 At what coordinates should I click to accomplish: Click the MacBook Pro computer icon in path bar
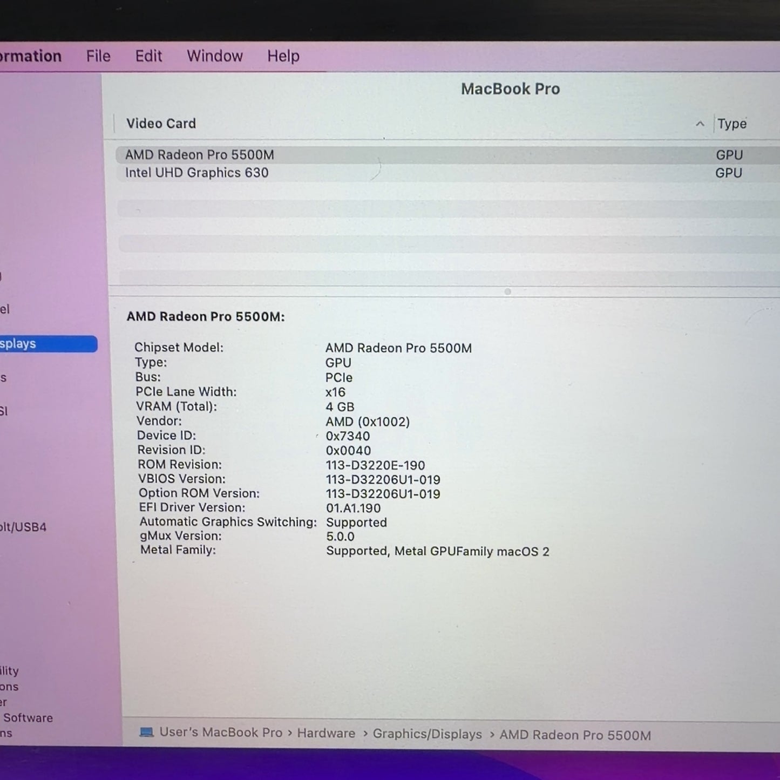[x=146, y=732]
